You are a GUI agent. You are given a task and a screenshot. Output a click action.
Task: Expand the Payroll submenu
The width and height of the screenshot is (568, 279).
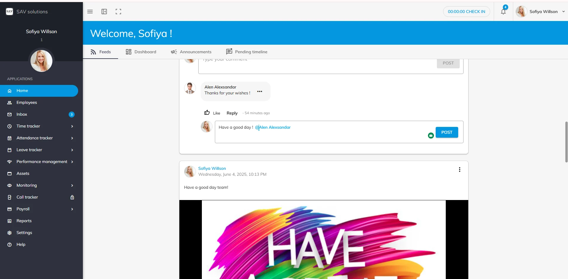click(72, 209)
